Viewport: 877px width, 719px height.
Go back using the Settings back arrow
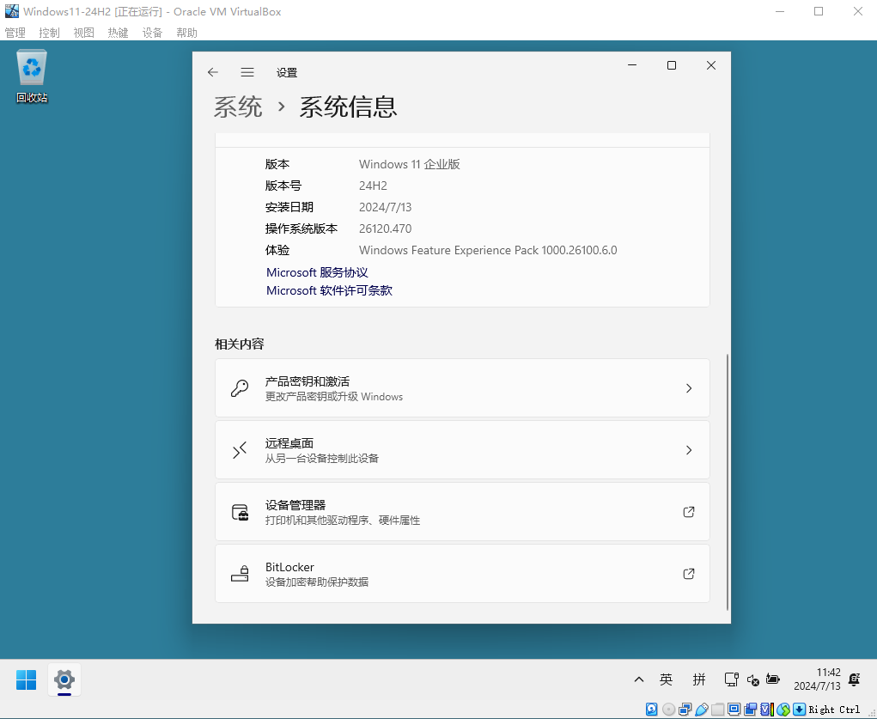(x=212, y=72)
